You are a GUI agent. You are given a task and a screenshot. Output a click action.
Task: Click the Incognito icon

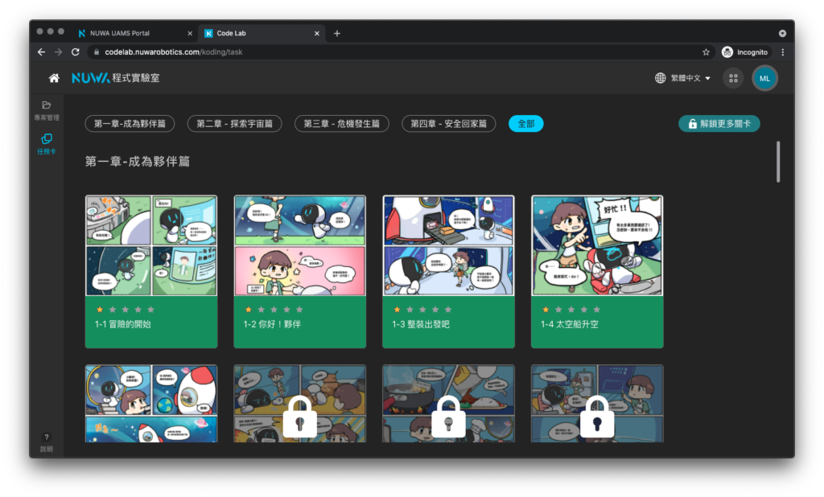[727, 52]
